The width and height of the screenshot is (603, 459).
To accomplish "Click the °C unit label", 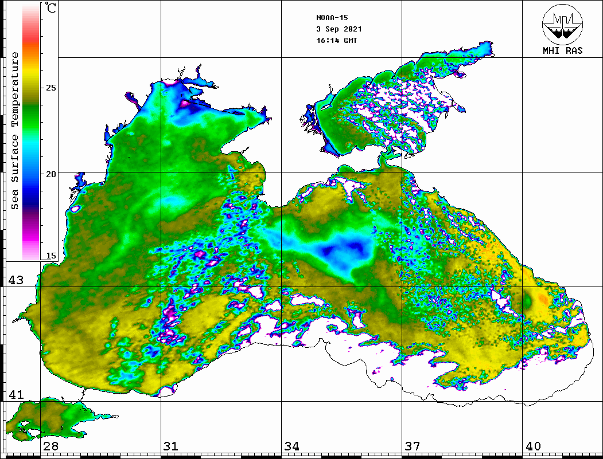I will (x=50, y=7).
